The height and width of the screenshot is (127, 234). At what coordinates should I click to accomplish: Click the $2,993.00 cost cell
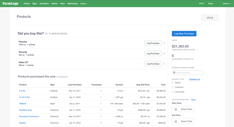(161, 91)
